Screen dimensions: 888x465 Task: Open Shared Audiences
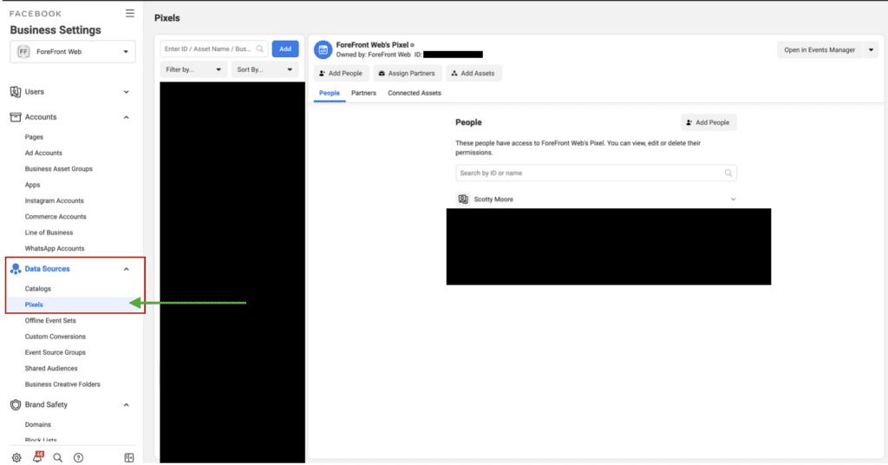coord(51,368)
